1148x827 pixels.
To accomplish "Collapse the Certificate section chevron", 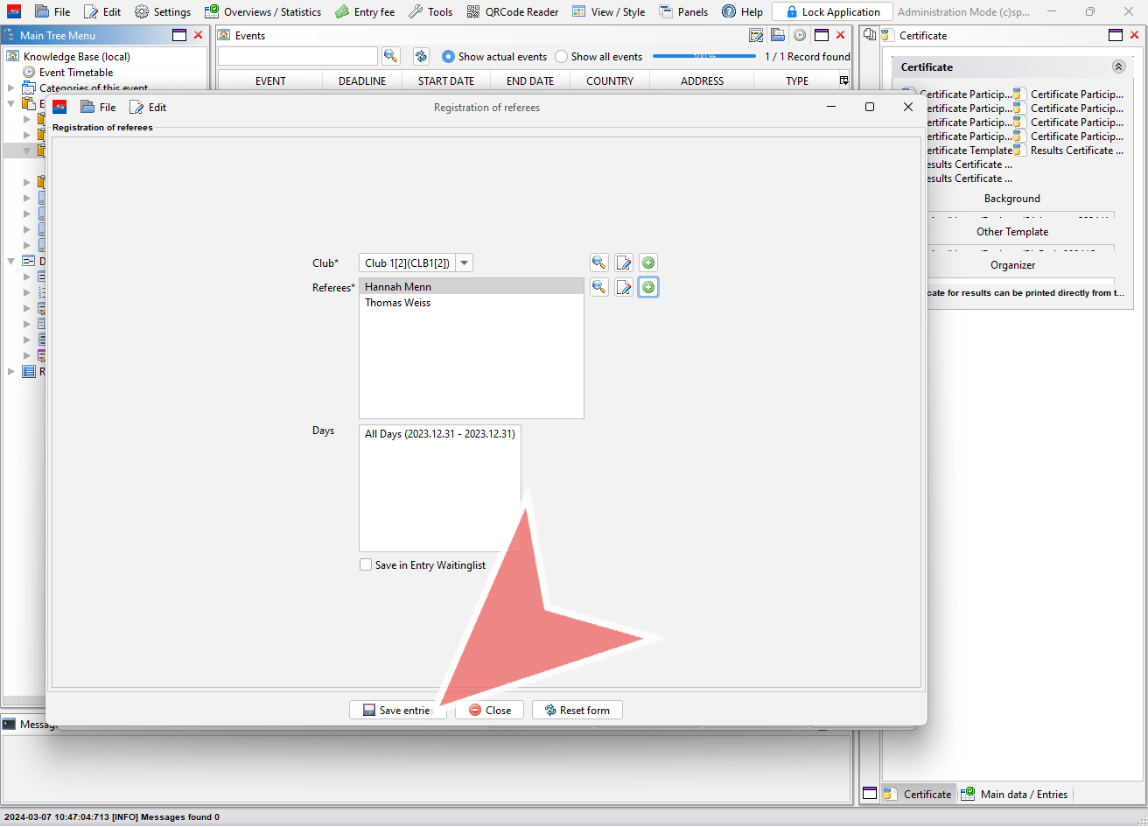I will tap(1118, 67).
